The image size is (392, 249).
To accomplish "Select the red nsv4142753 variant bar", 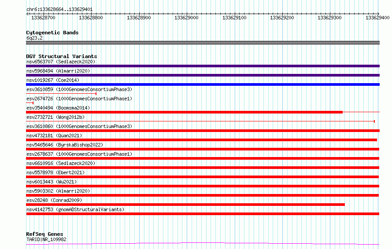I will click(x=203, y=214).
